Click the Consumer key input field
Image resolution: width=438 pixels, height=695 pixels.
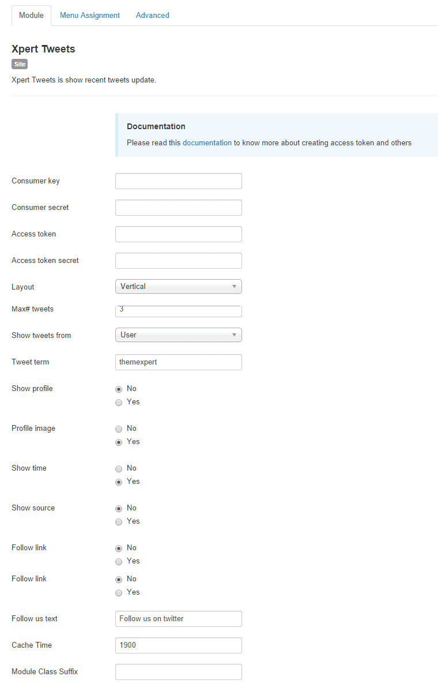coord(178,181)
